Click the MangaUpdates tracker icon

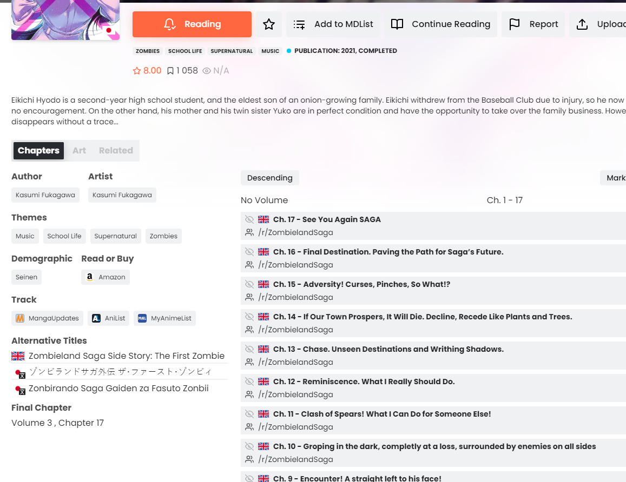pyautogui.click(x=20, y=318)
